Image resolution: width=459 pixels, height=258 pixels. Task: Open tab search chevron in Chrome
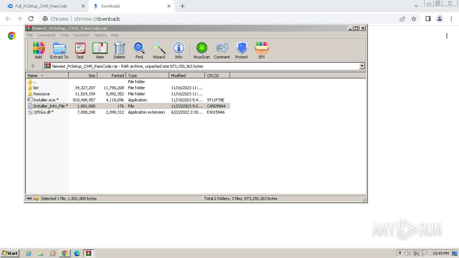click(416, 6)
